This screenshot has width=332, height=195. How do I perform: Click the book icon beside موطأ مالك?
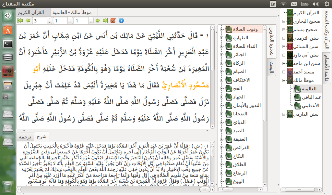[290, 79]
